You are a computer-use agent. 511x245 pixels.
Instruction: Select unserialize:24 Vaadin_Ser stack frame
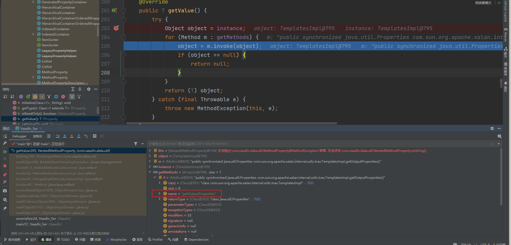point(36,218)
